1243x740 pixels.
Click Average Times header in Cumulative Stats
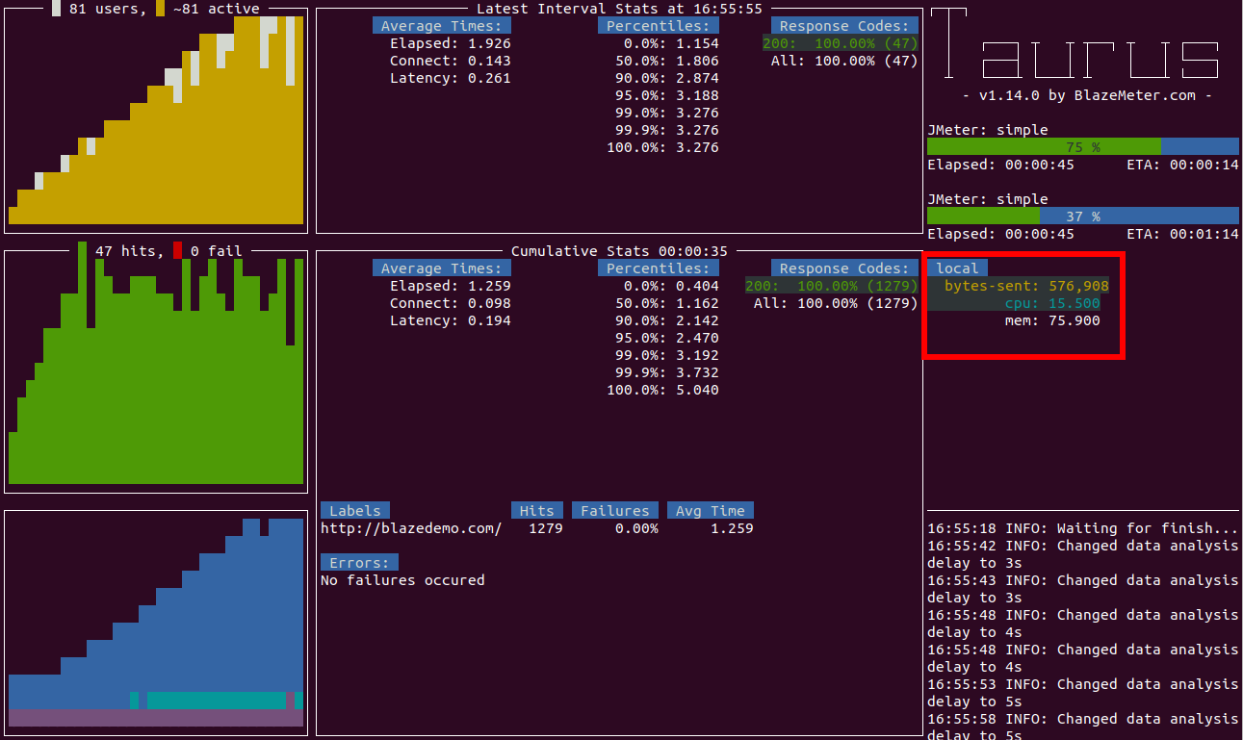coord(442,268)
